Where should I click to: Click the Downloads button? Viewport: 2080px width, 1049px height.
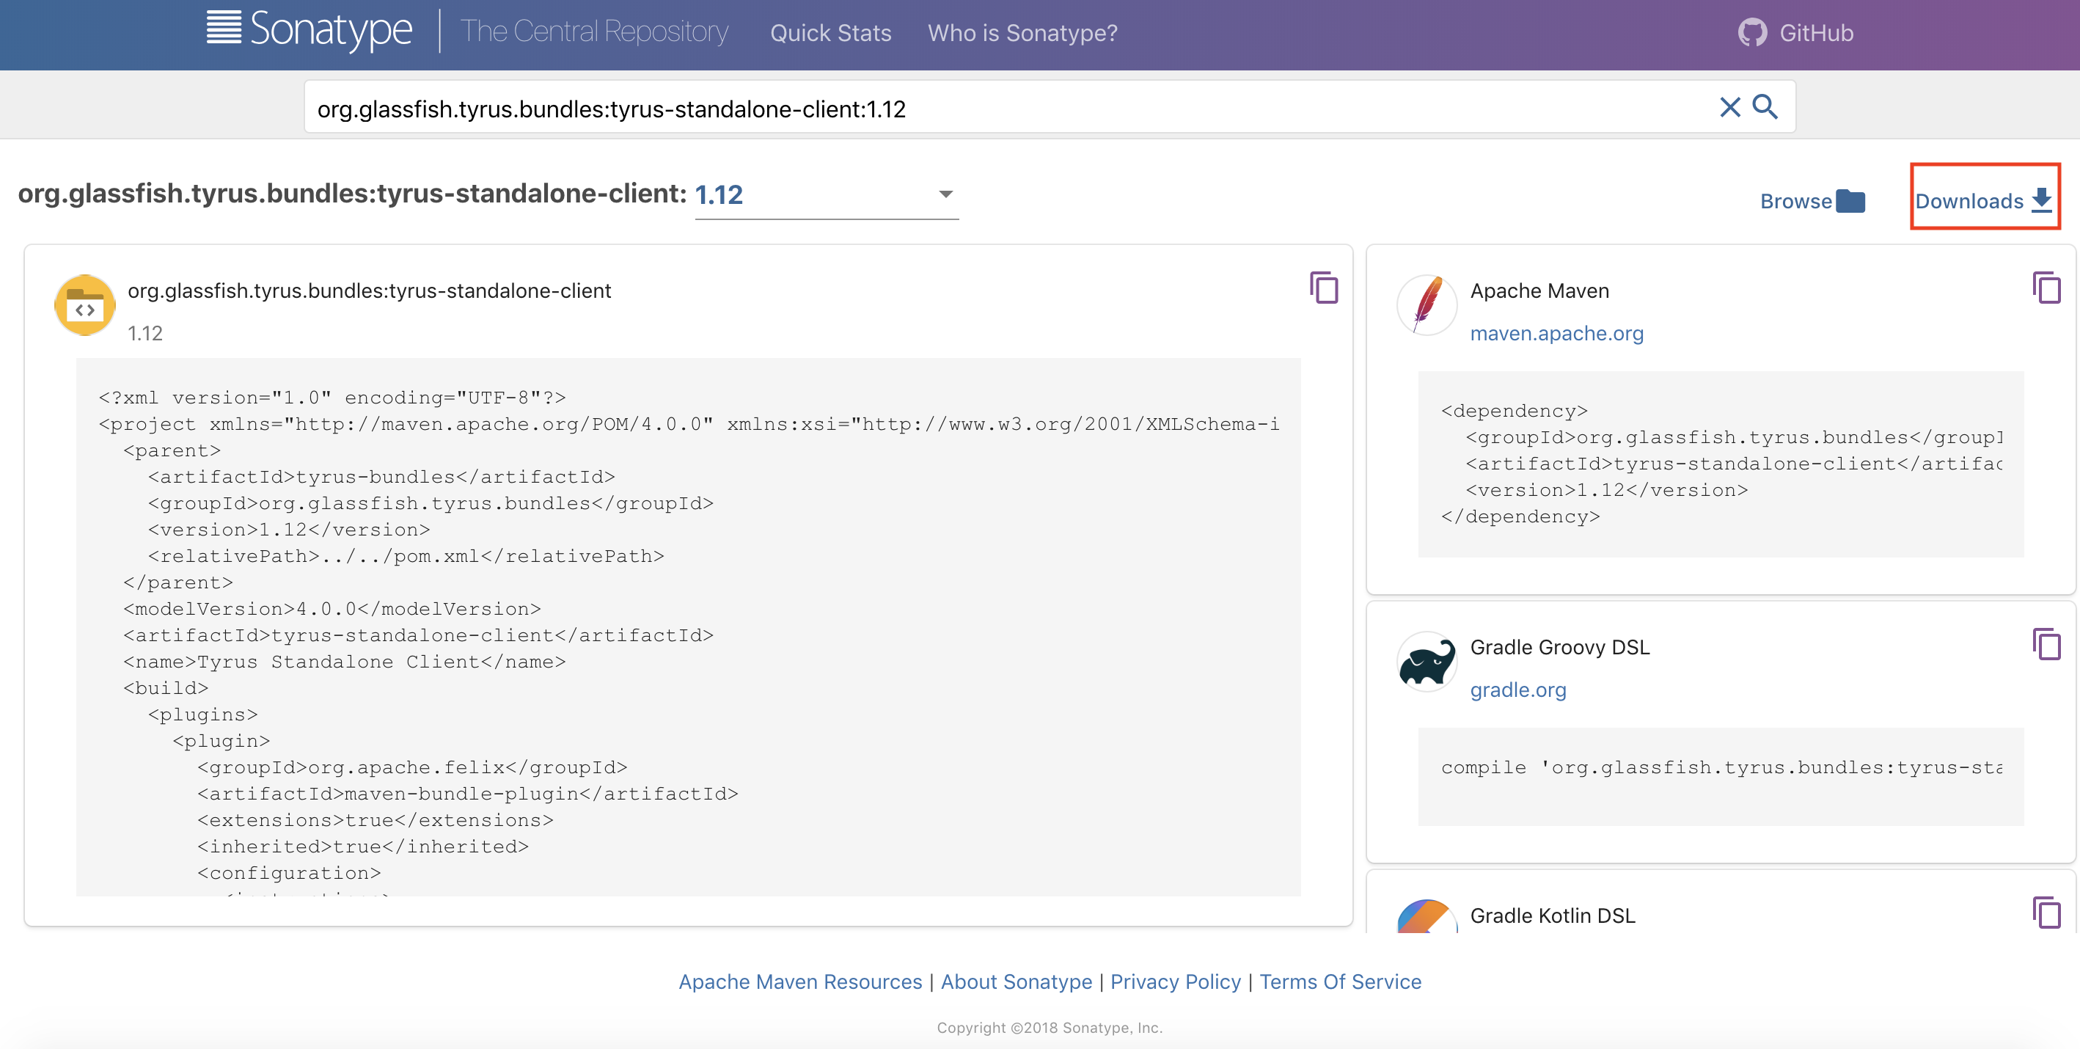click(1983, 200)
